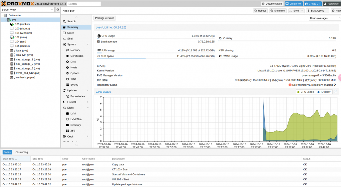
Task: Click the Proxmox logo
Action: click(x=17, y=4)
